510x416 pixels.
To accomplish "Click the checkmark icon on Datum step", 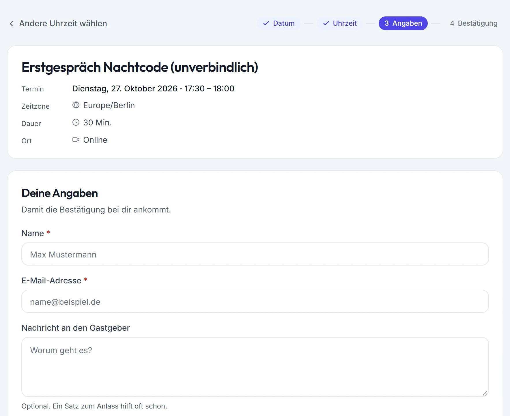I will point(266,23).
